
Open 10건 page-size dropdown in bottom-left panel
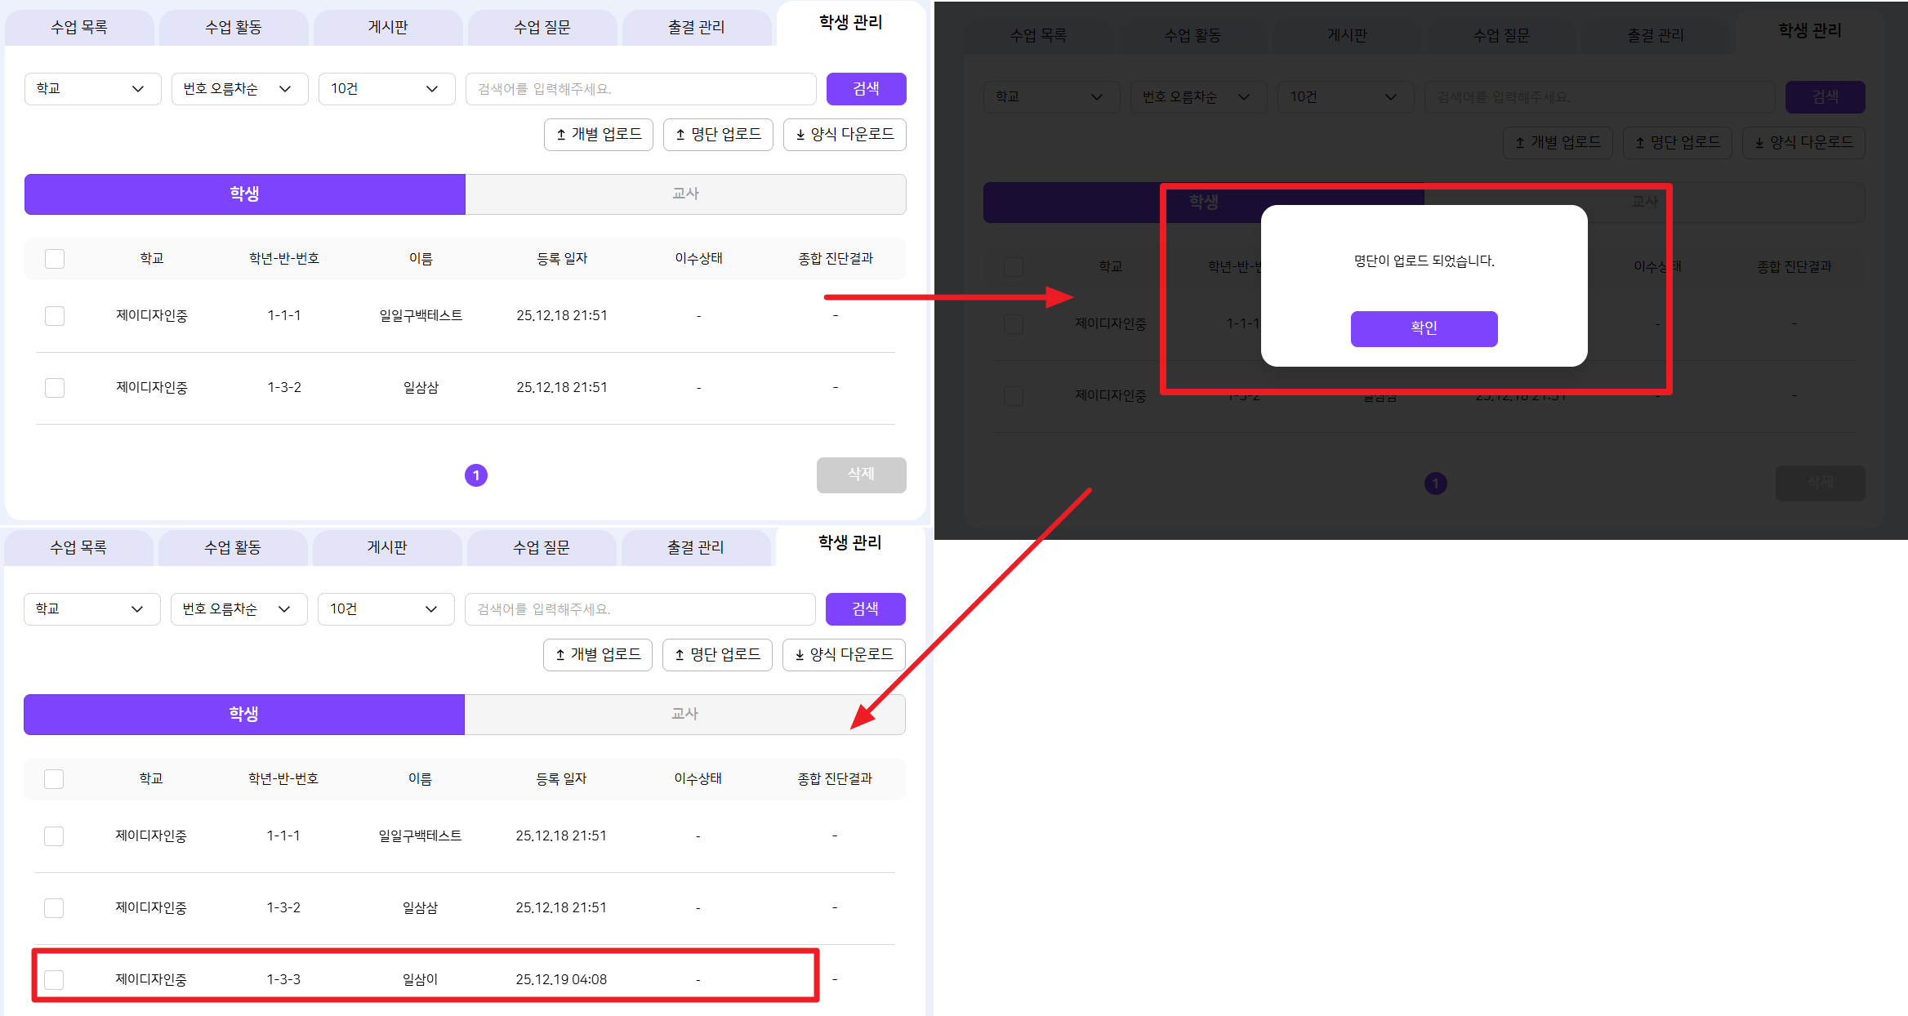(386, 609)
